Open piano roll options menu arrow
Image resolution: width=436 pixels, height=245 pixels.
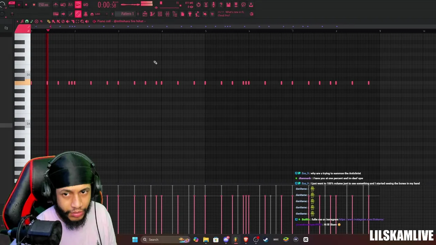pyautogui.click(x=17, y=21)
